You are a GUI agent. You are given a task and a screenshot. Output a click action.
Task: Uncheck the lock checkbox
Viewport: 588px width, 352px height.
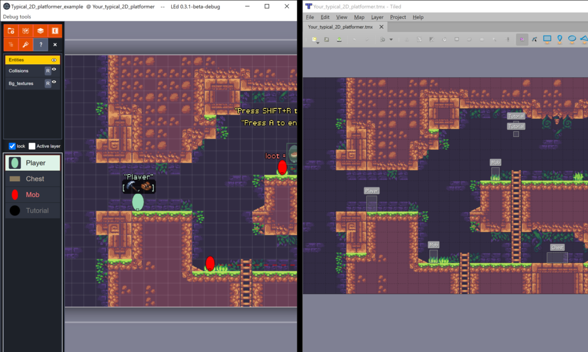[12, 146]
